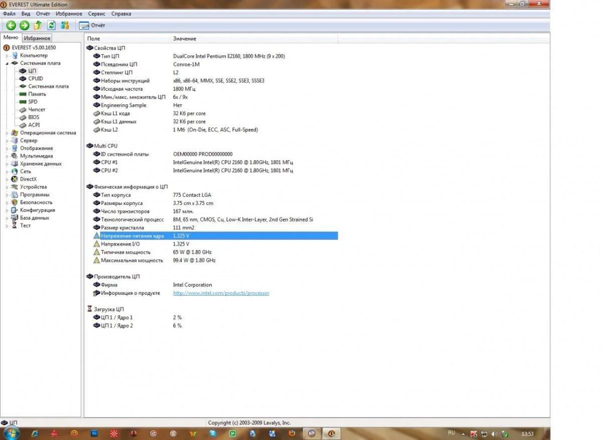
Task: Select CPUID in the tree
Action: pos(36,79)
